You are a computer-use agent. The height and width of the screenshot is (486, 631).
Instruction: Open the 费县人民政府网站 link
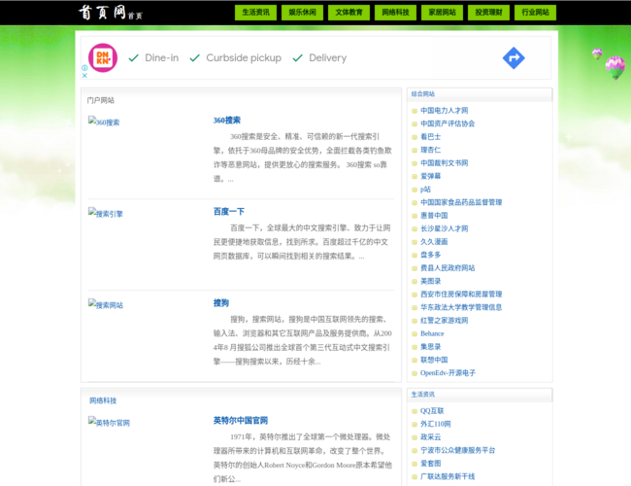tap(448, 268)
